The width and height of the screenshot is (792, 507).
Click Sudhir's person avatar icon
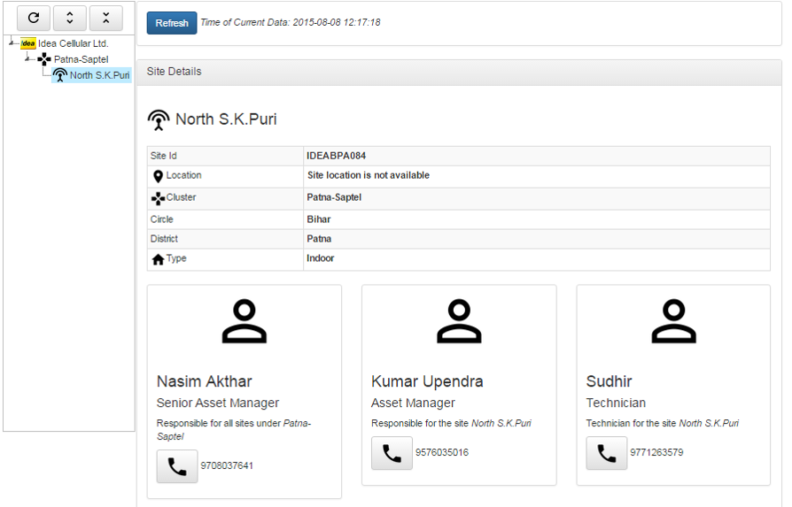click(x=674, y=321)
